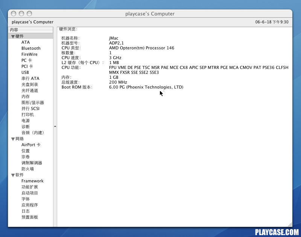Select the 软件 software category row
The image size is (301, 237).
pyautogui.click(x=31, y=175)
